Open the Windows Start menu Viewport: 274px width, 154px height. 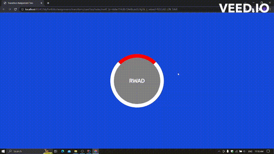point(3,151)
